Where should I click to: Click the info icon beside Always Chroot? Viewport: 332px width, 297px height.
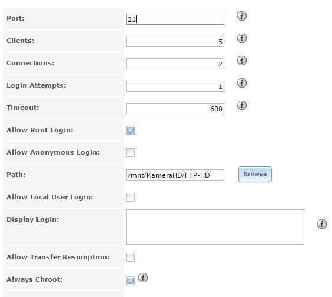pyautogui.click(x=143, y=278)
